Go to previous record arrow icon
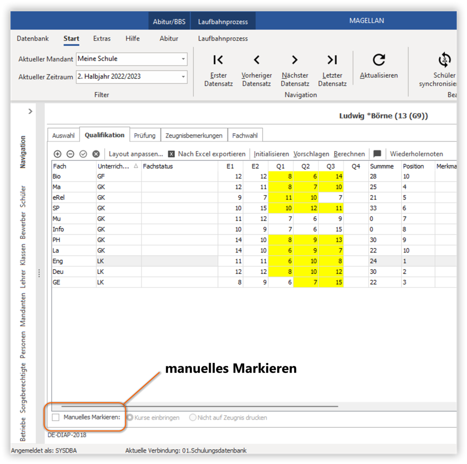 [256, 60]
